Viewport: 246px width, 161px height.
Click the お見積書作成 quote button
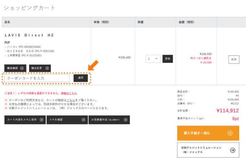pos(109,120)
